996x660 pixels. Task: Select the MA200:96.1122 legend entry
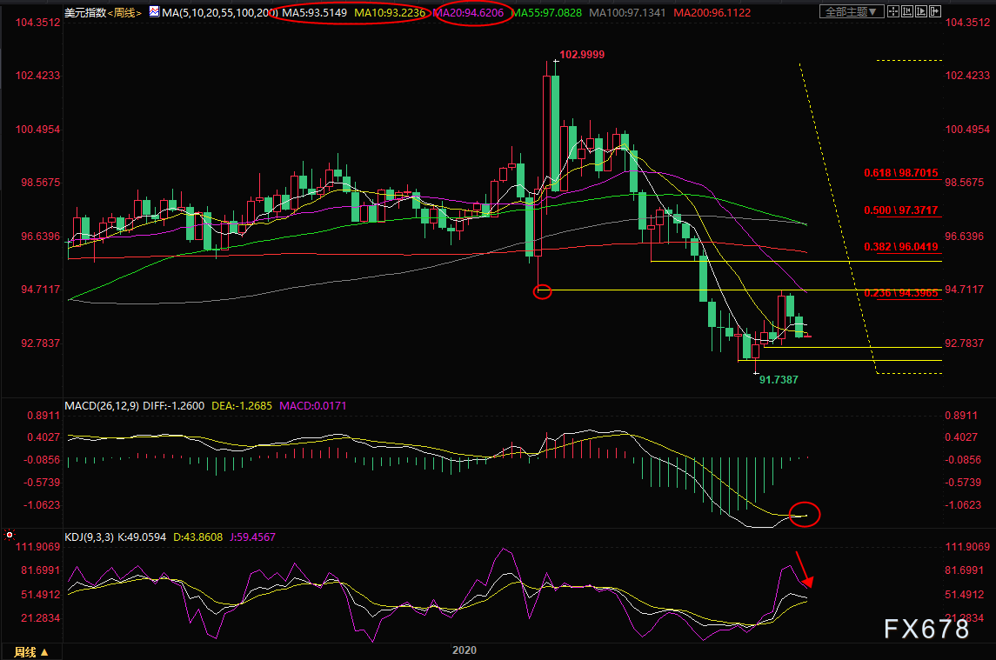[x=705, y=12]
